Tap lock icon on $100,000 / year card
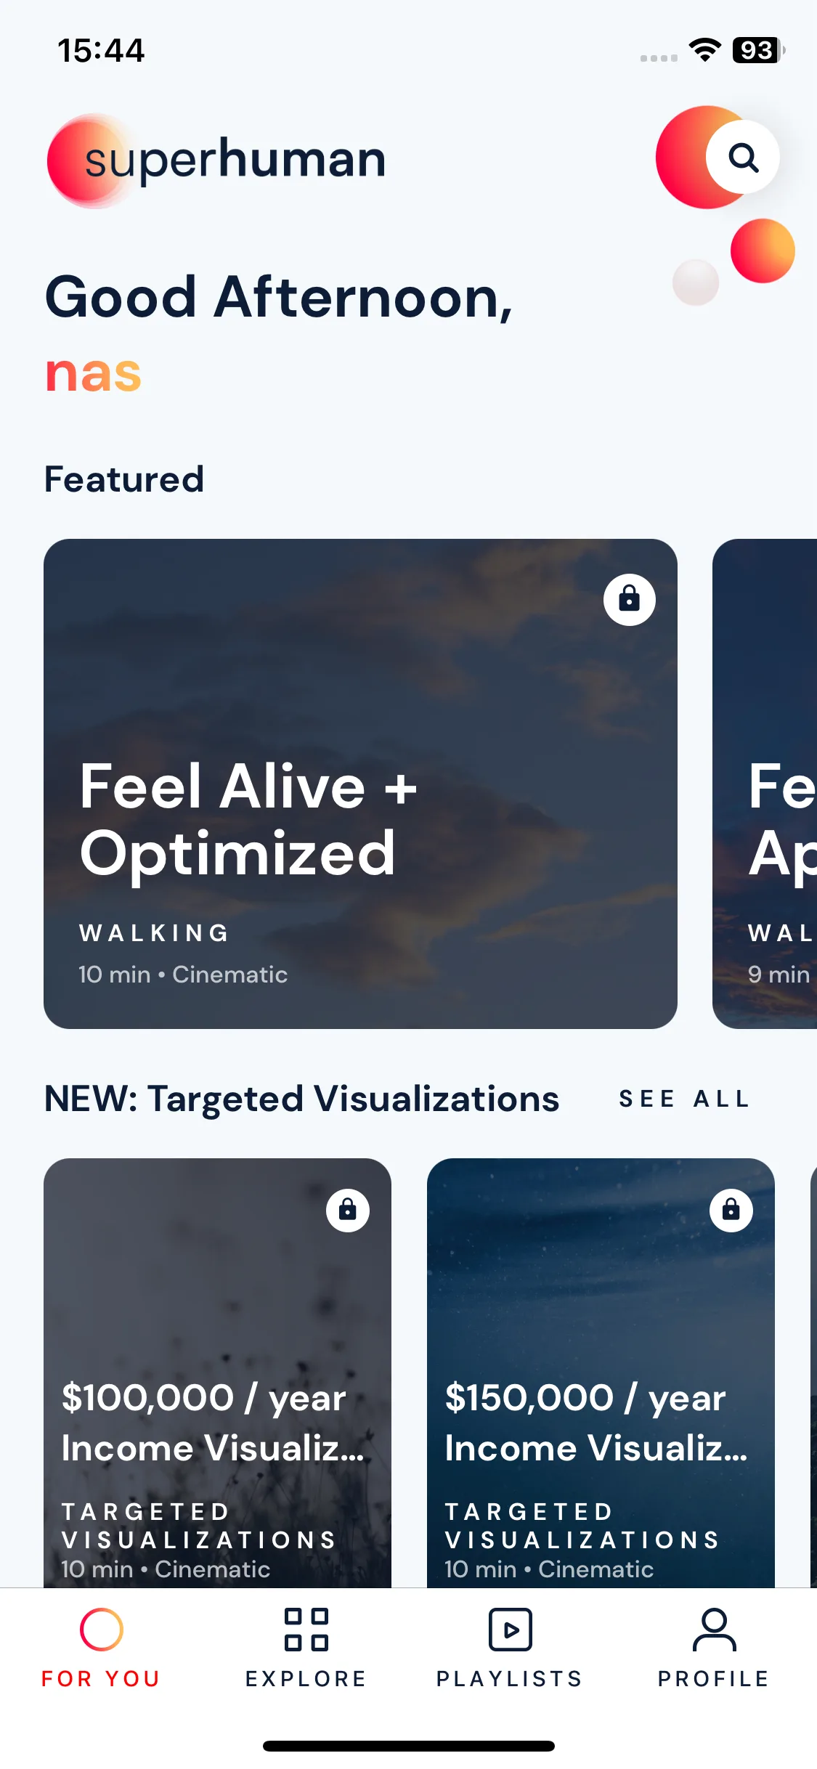817x1769 pixels. coord(348,1210)
